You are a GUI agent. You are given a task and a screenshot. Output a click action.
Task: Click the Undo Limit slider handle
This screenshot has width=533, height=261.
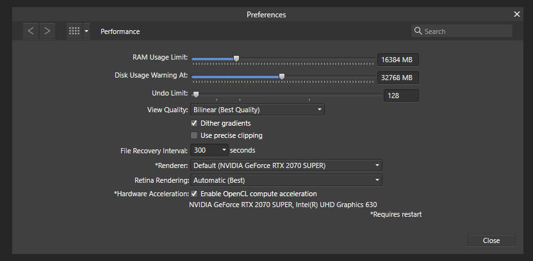[196, 94]
